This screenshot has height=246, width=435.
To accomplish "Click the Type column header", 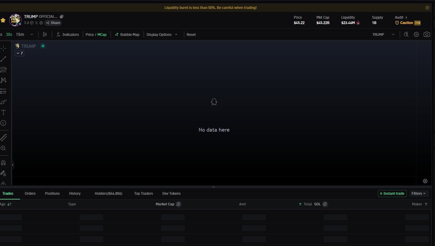I will tap(72, 204).
